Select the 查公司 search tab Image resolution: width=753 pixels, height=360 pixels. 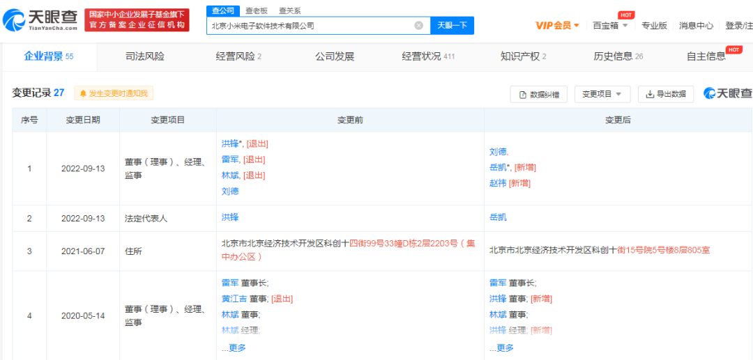tap(223, 10)
